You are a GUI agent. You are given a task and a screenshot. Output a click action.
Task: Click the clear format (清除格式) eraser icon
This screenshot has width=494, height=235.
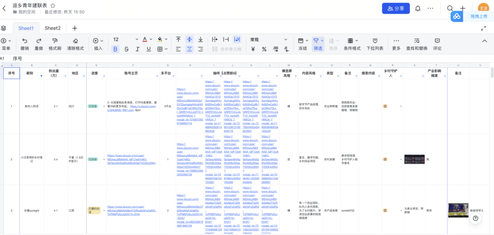[x=75, y=41]
